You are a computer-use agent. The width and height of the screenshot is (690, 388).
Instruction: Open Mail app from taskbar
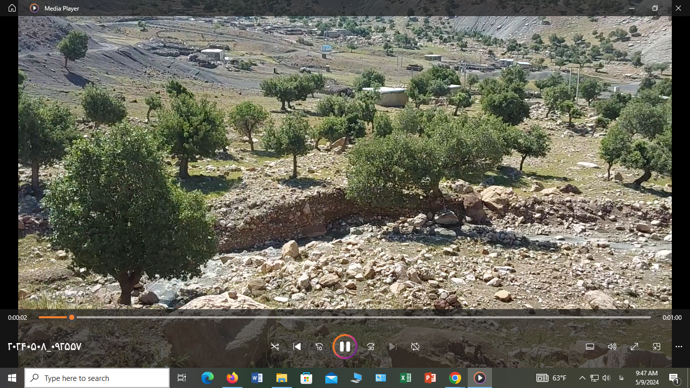click(331, 378)
